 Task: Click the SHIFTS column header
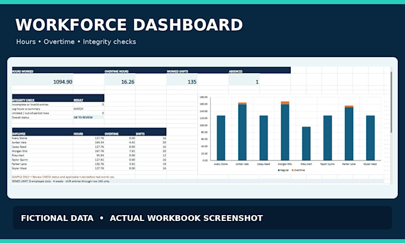[x=140, y=134]
